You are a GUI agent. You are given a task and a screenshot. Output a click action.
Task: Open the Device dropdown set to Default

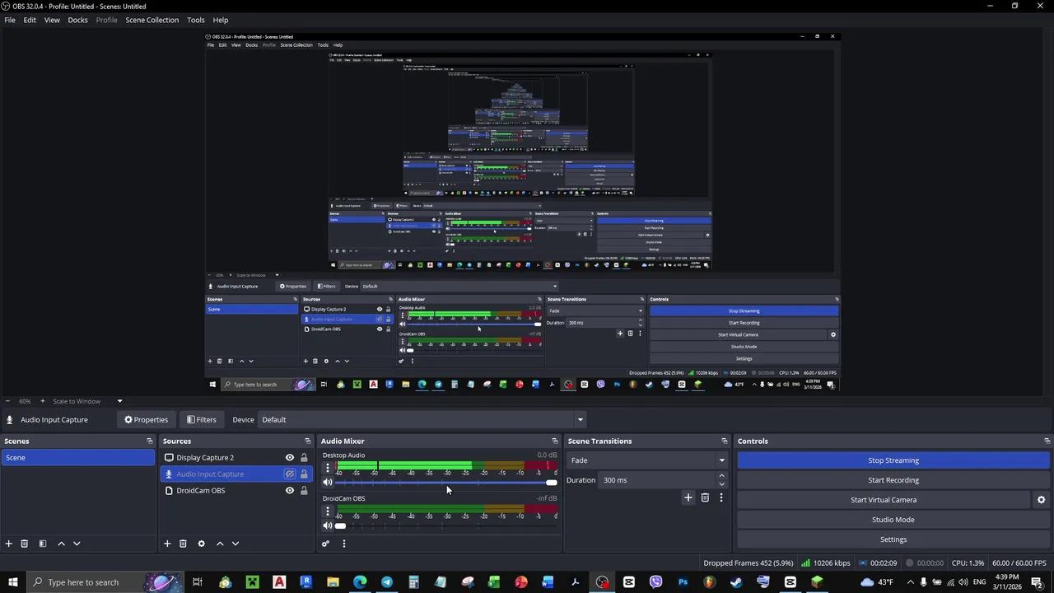click(422, 420)
